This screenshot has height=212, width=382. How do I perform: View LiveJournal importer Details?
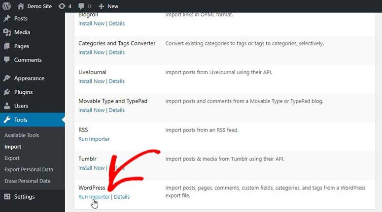click(117, 81)
